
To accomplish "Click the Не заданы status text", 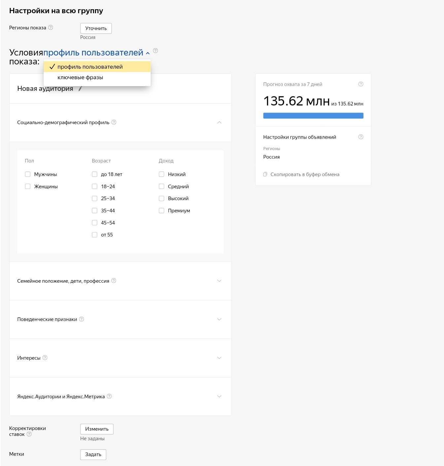I will pyautogui.click(x=92, y=439).
